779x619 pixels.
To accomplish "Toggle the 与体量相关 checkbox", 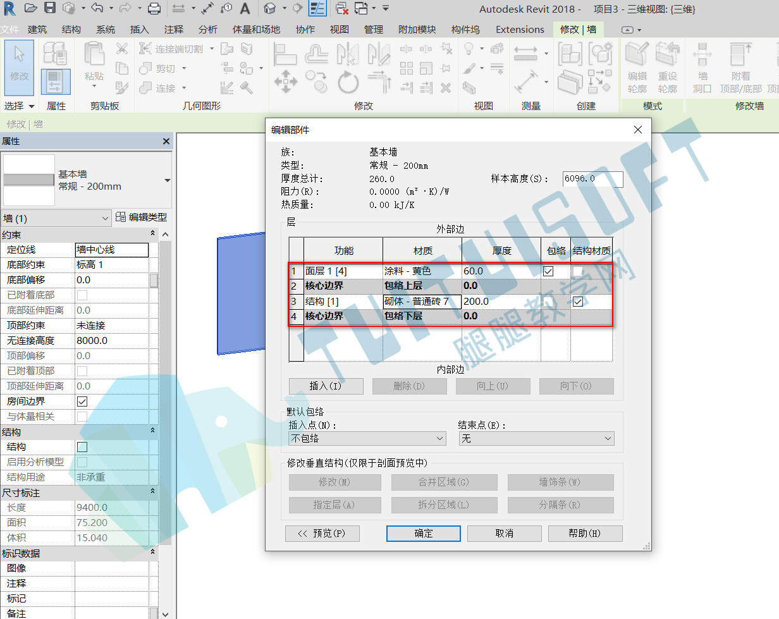I will (82, 417).
